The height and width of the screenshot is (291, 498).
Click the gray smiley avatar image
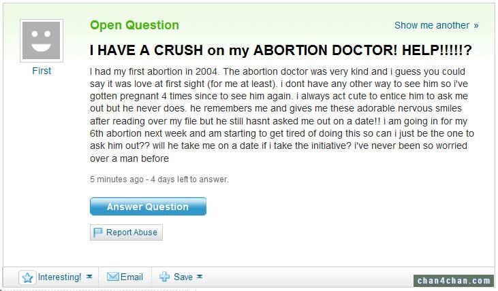click(x=42, y=41)
